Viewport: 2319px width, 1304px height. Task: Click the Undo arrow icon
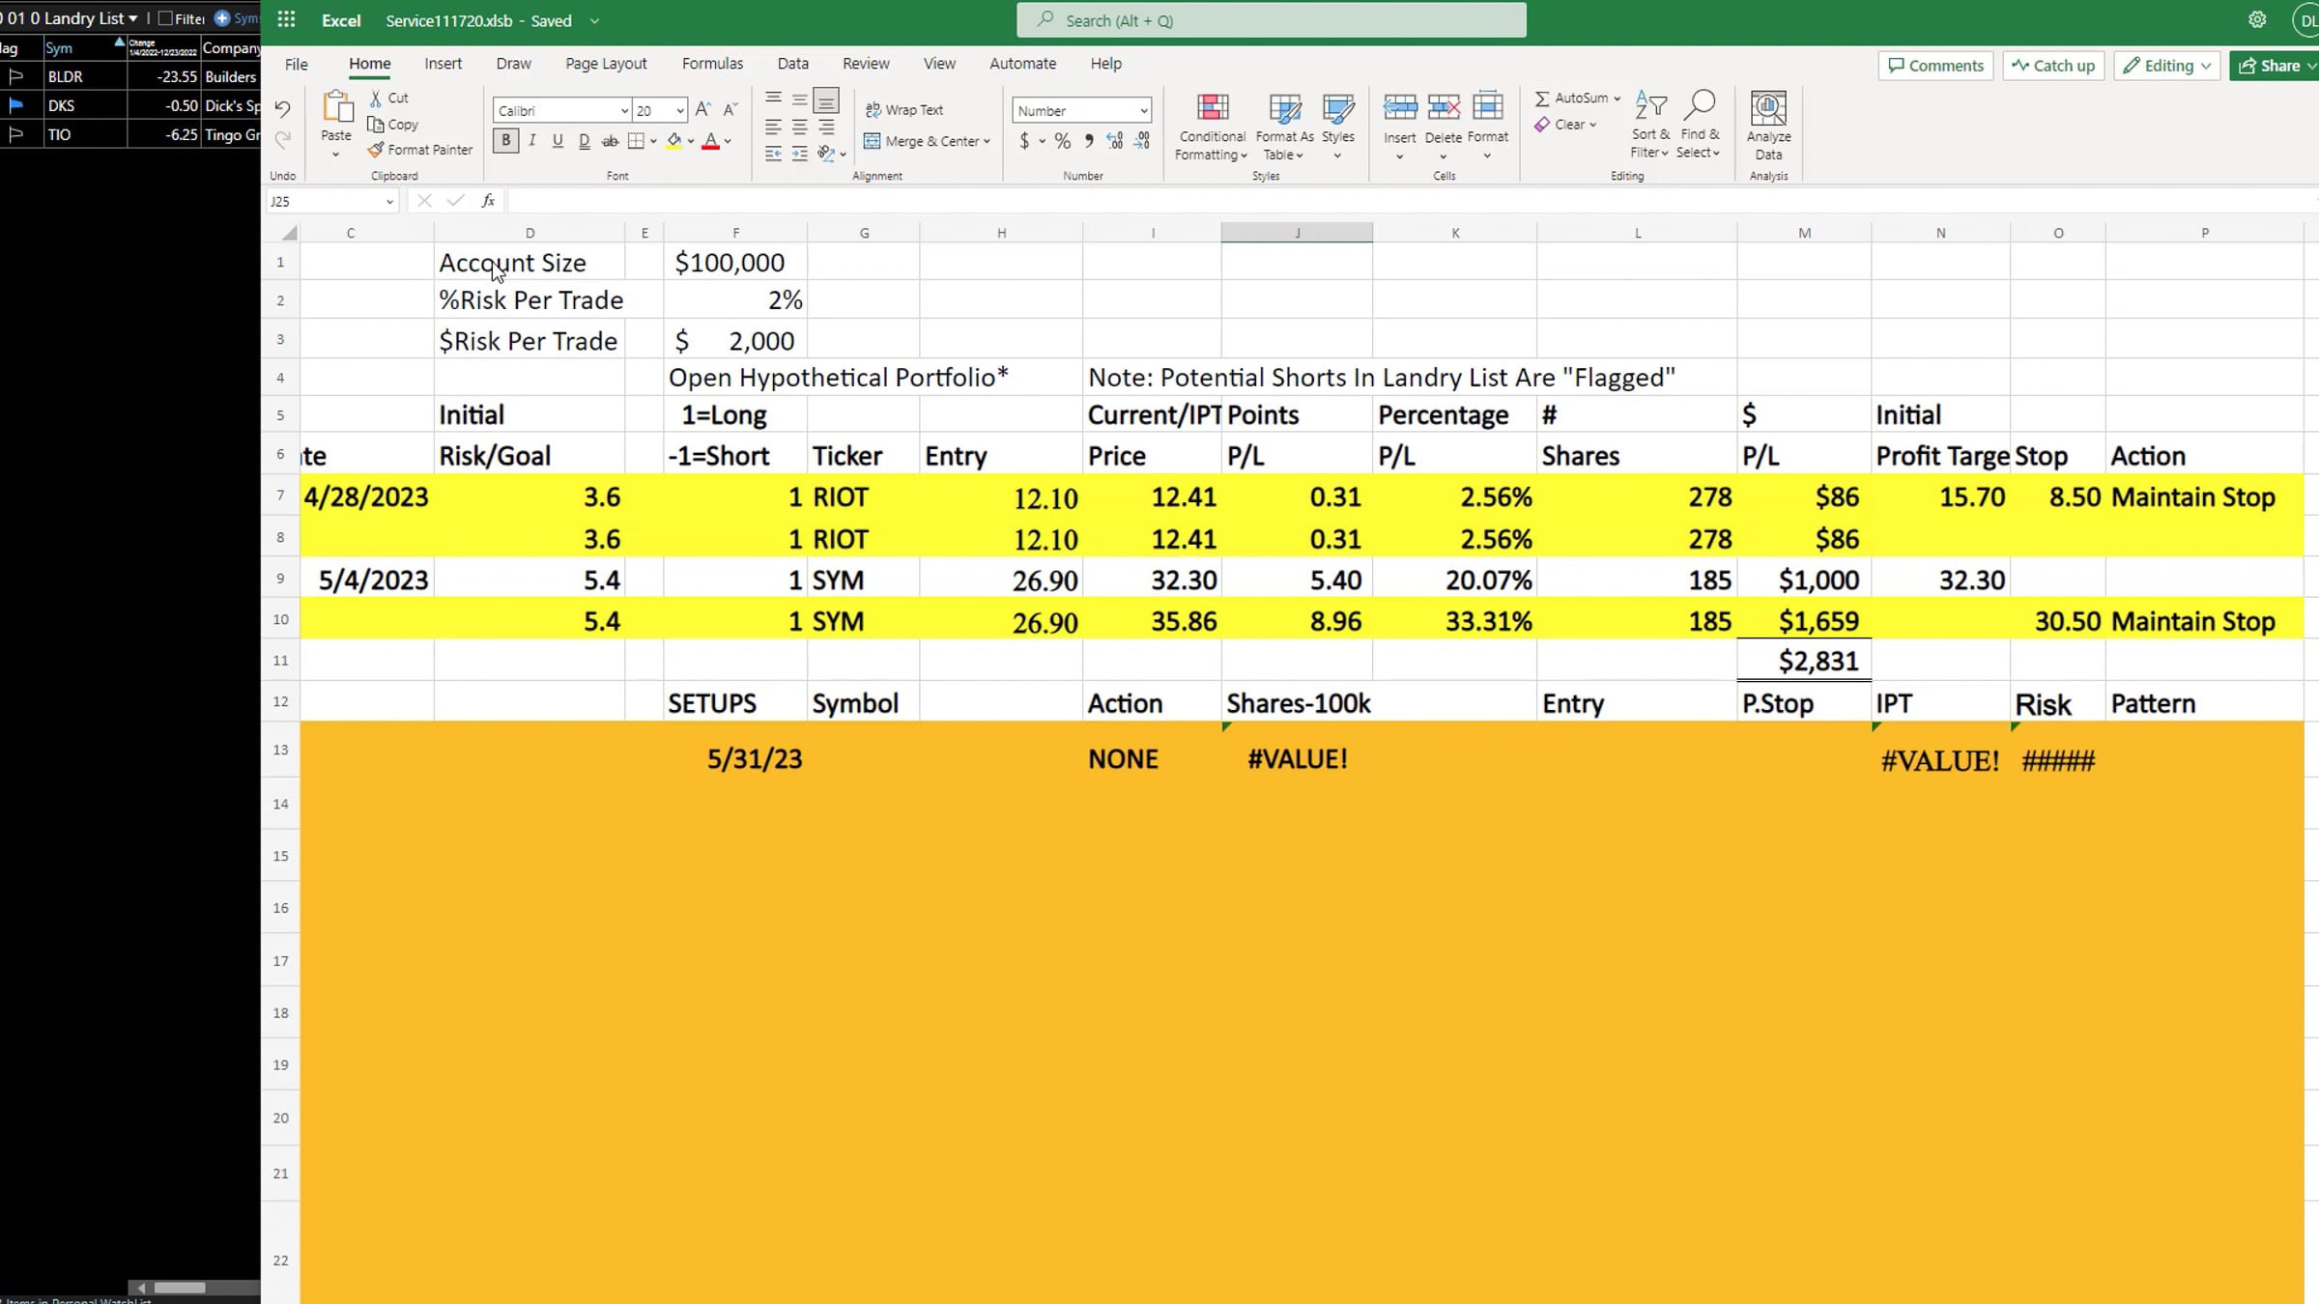[x=282, y=109]
